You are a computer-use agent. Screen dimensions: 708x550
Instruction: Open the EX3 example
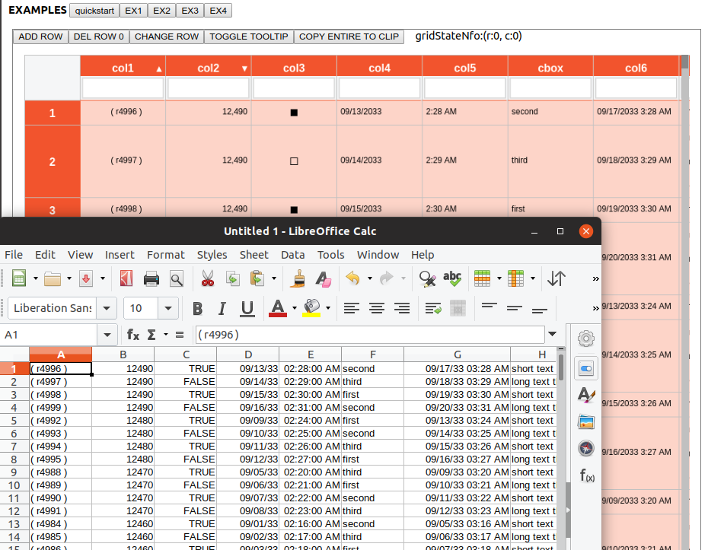click(190, 11)
